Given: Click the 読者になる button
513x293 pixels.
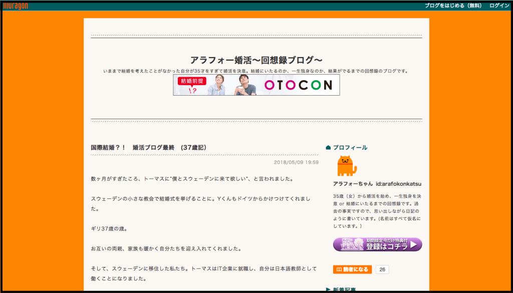Looking at the screenshot, I should (x=352, y=269).
